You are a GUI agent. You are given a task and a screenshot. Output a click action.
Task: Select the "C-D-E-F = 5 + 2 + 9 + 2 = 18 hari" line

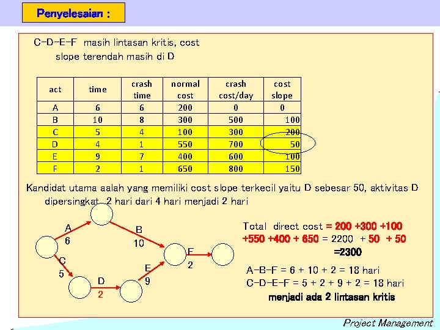pyautogui.click(x=325, y=283)
